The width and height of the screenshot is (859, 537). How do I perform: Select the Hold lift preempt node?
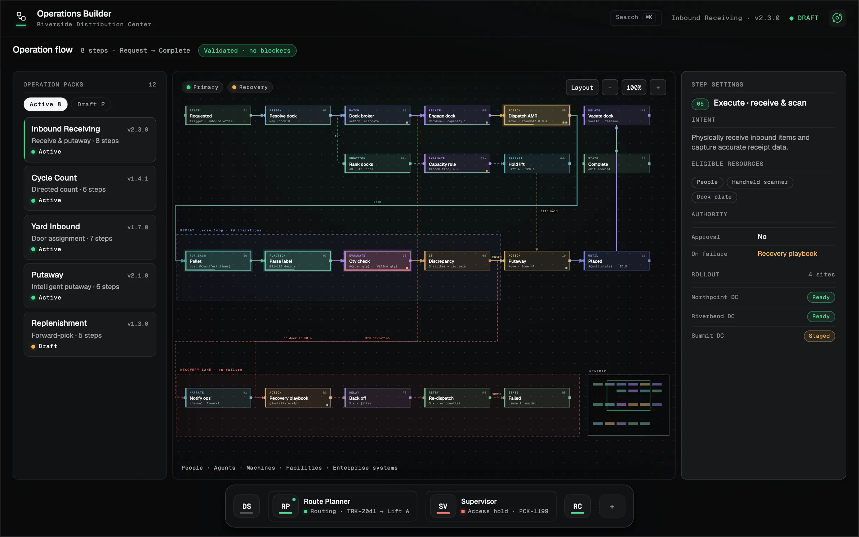pos(537,164)
